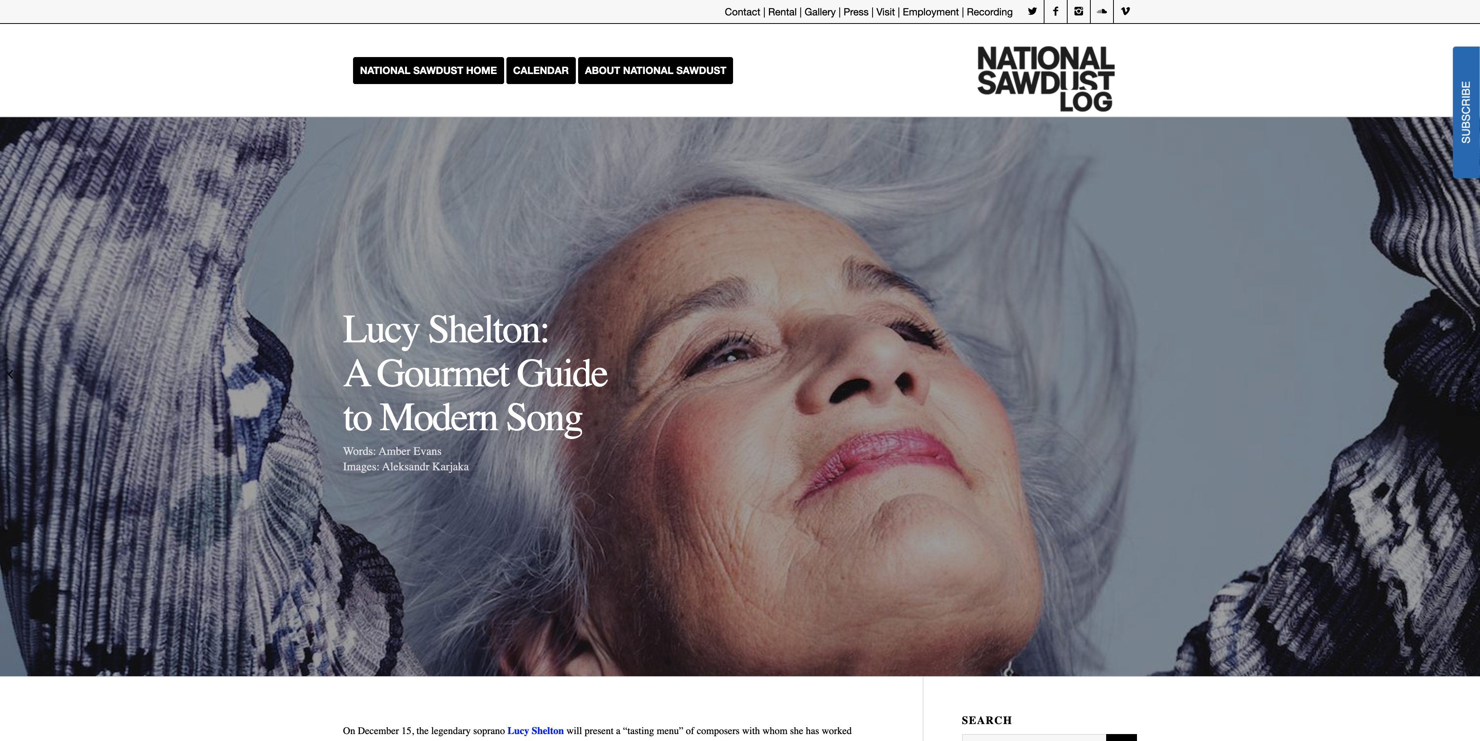
Task: Click the blue Subscribe side tab
Action: pyautogui.click(x=1466, y=112)
